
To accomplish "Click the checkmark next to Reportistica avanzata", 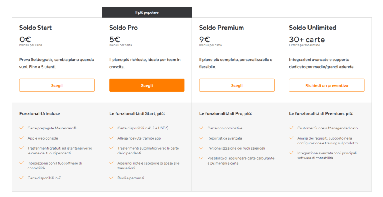I will [x=201, y=138].
